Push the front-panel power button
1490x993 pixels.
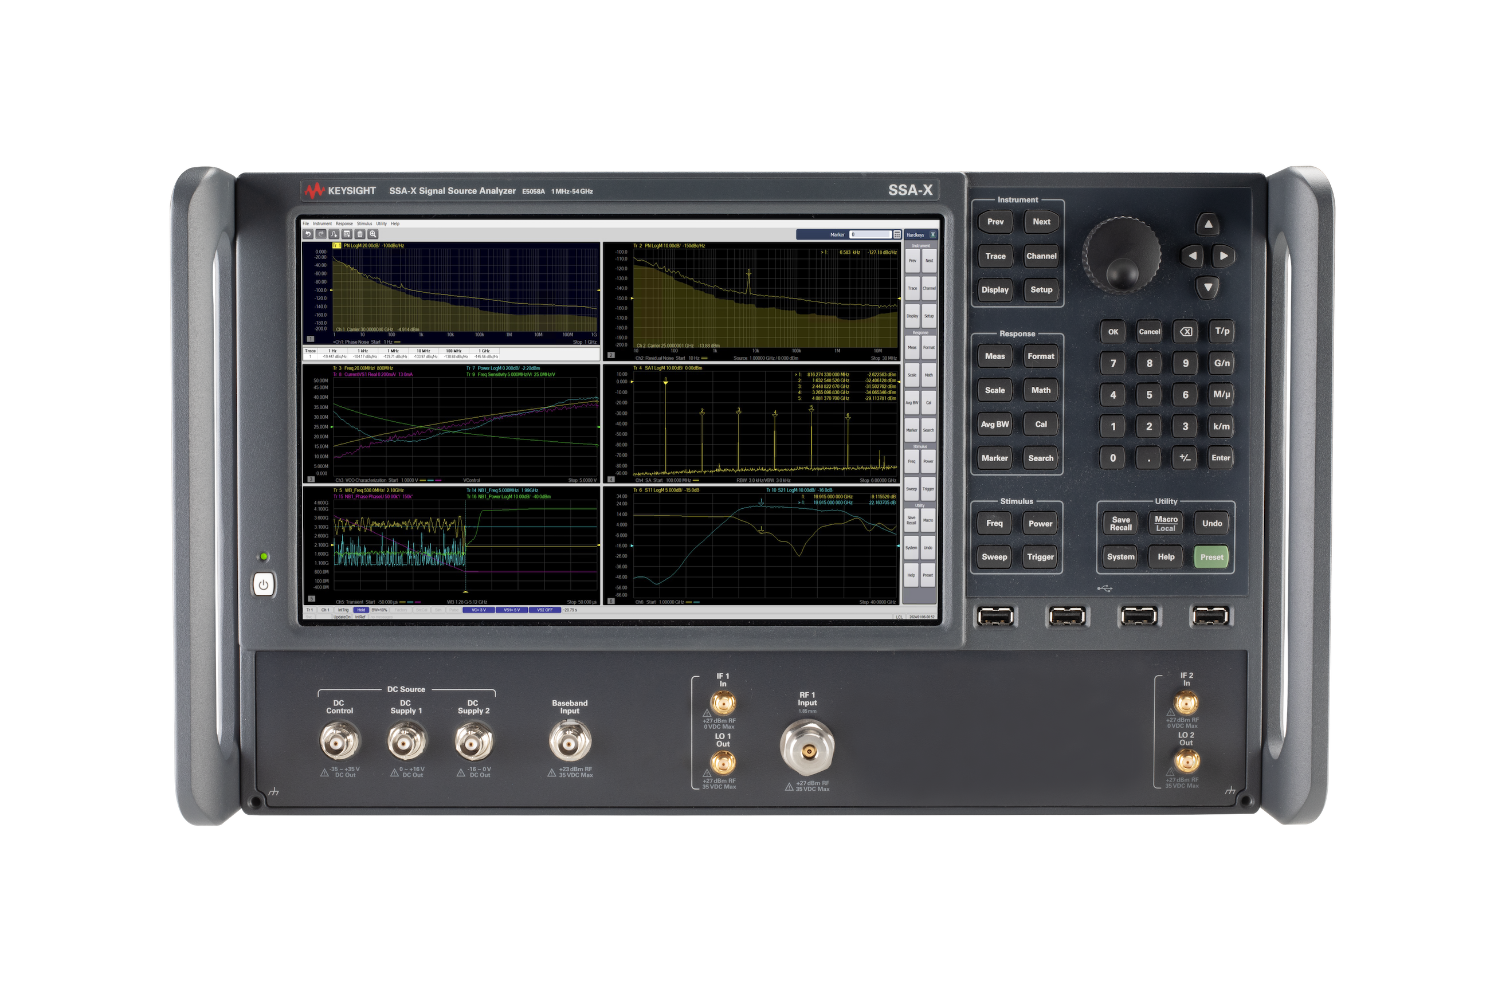264,584
